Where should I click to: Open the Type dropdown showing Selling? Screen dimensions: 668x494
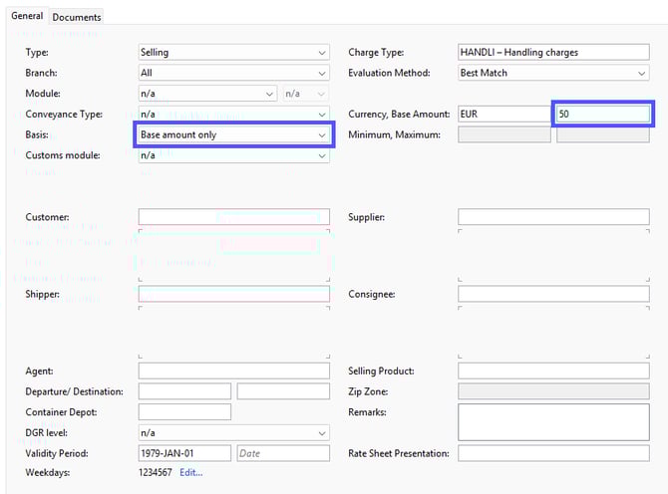(233, 52)
